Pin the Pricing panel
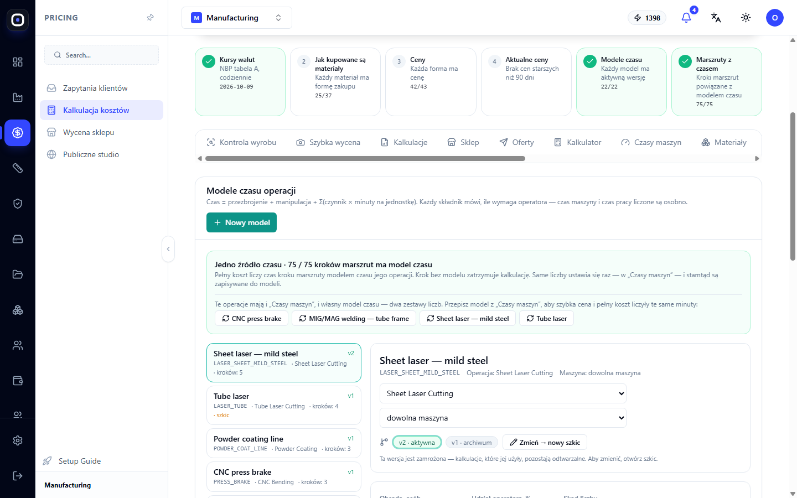Viewport: 797px width, 498px height. click(x=151, y=18)
